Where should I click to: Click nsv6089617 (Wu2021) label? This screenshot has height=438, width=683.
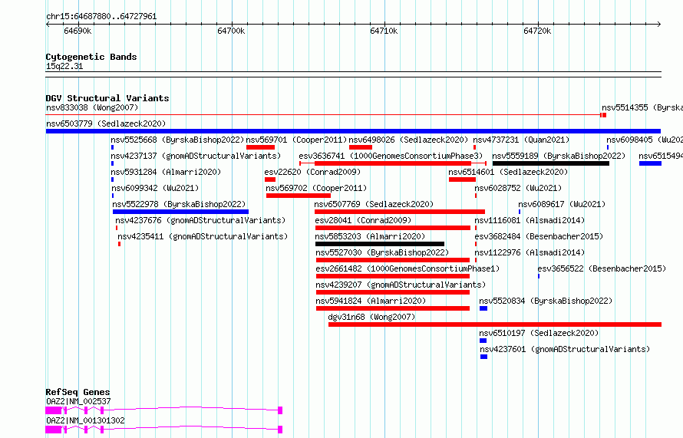(562, 204)
